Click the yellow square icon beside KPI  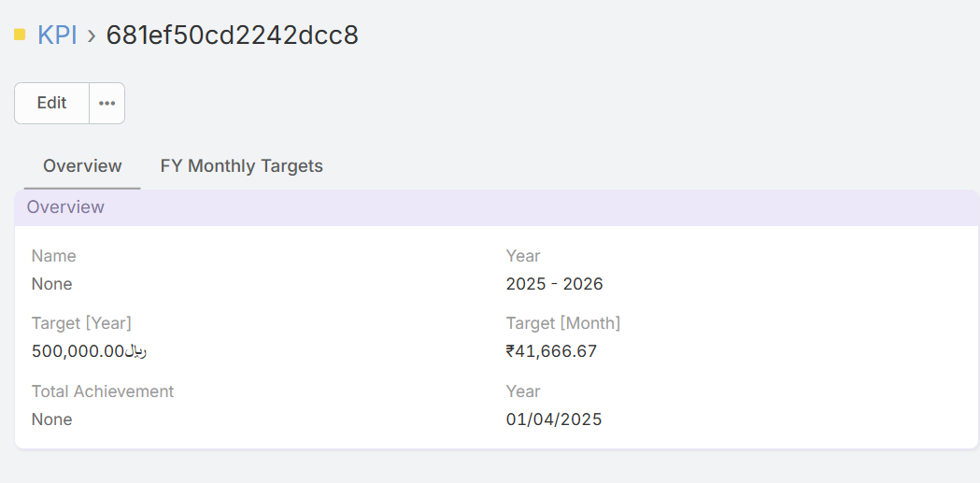coord(20,35)
